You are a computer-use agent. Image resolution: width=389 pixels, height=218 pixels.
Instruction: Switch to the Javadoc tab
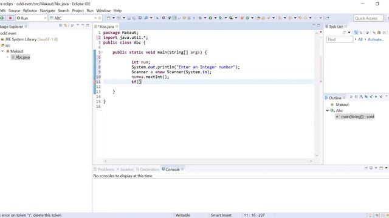[125, 170]
